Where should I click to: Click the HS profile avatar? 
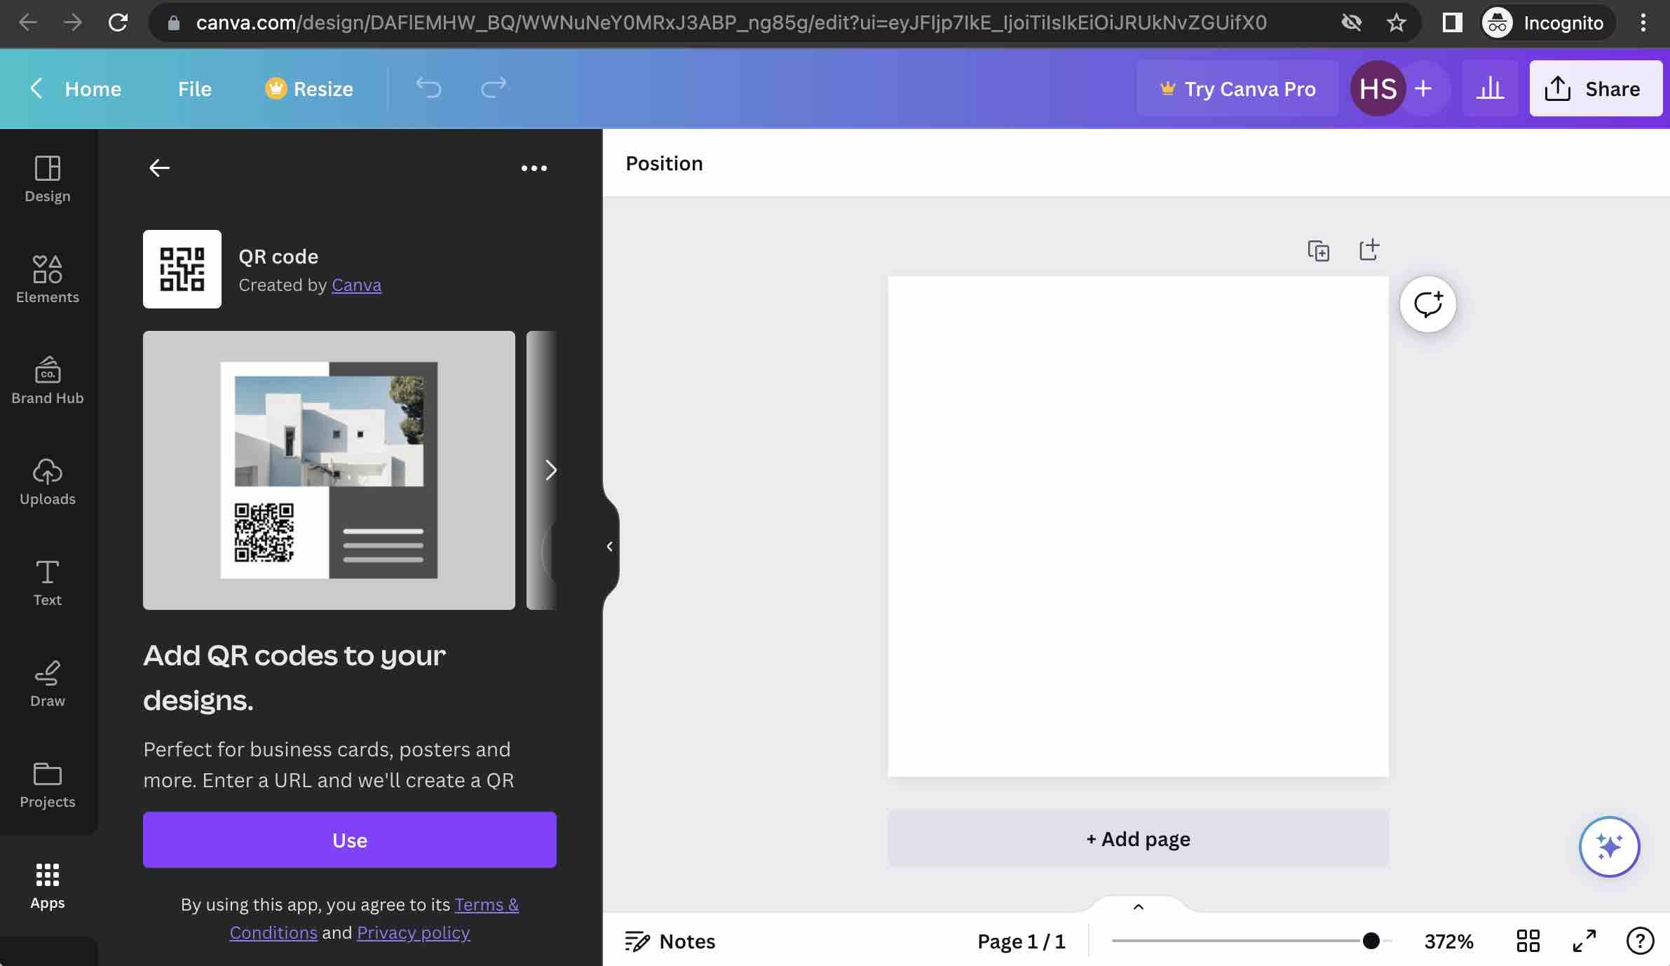[1378, 88]
